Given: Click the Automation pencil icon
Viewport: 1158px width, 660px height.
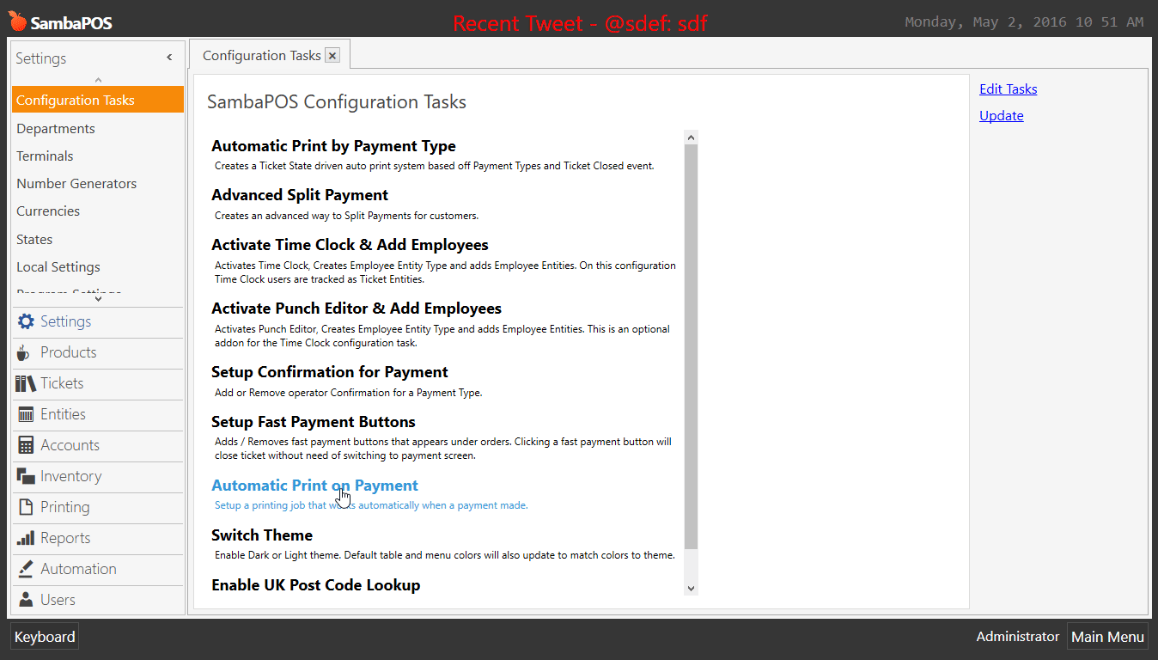Looking at the screenshot, I should tap(26, 569).
